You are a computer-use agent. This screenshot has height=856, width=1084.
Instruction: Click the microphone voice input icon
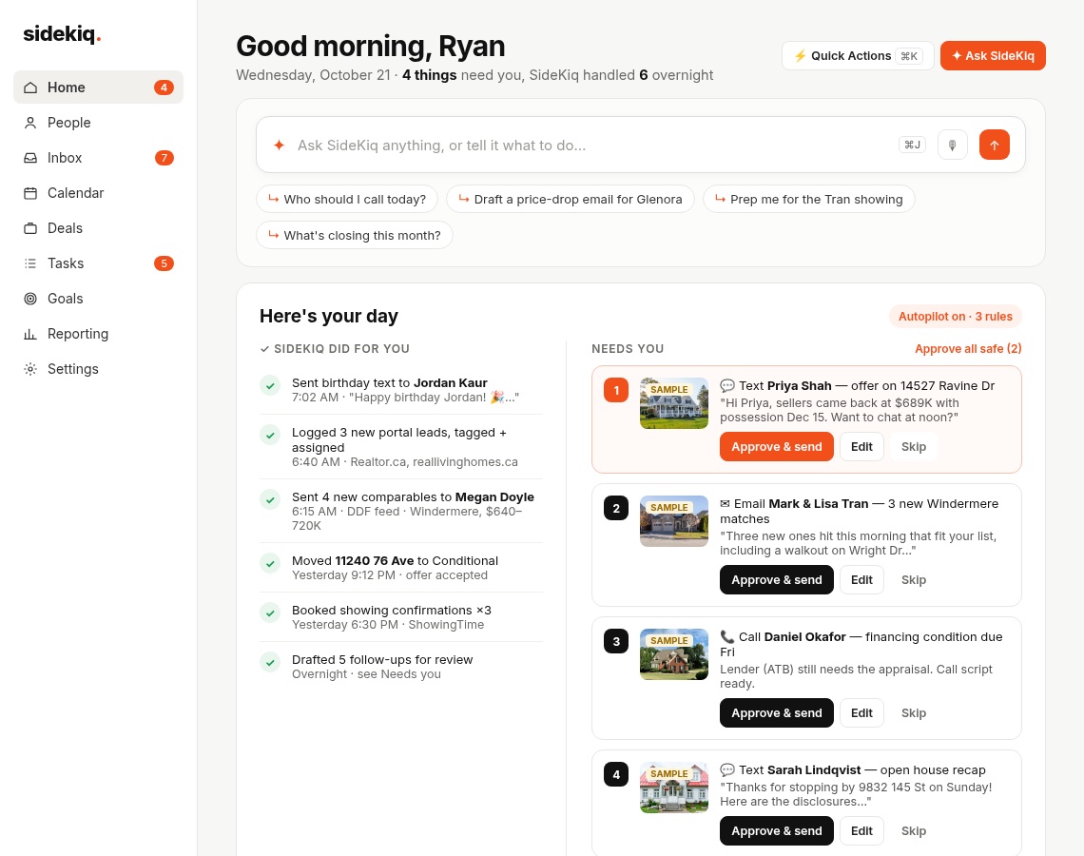pos(953,146)
